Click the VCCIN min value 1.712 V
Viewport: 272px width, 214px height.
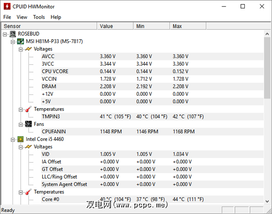point(144,79)
